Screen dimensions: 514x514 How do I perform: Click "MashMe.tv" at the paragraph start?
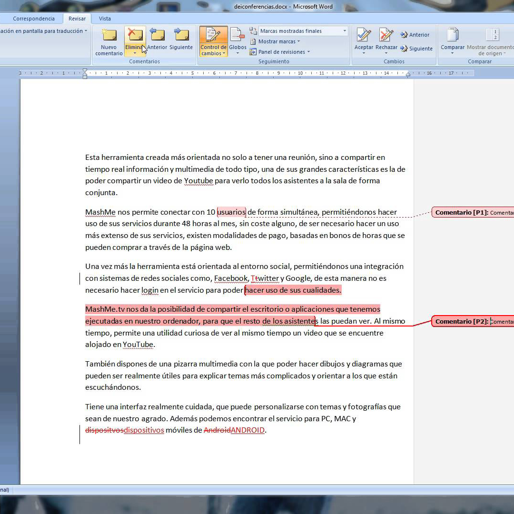(105, 309)
